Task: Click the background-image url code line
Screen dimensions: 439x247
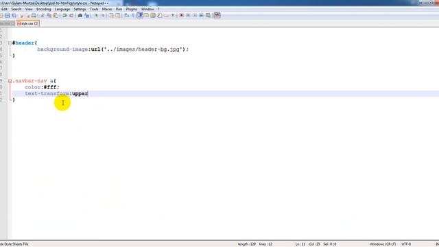Action: [x=112, y=49]
